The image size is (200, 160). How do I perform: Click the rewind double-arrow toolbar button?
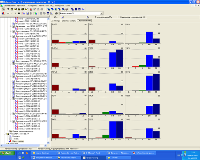[8, 13]
